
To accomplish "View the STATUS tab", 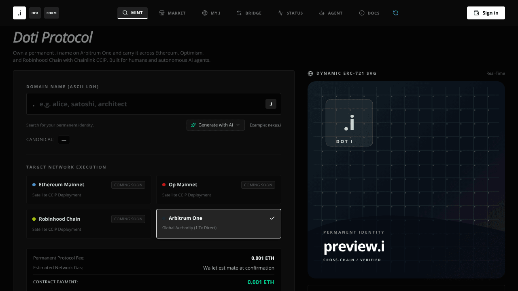I will [x=290, y=13].
